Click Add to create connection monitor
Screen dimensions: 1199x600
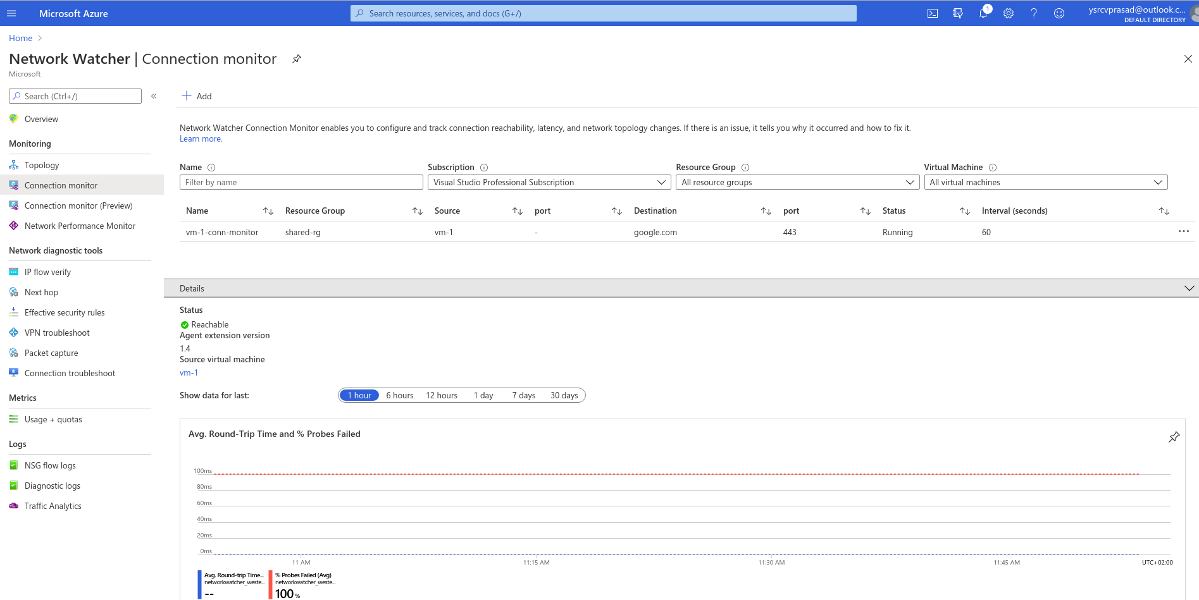[197, 96]
